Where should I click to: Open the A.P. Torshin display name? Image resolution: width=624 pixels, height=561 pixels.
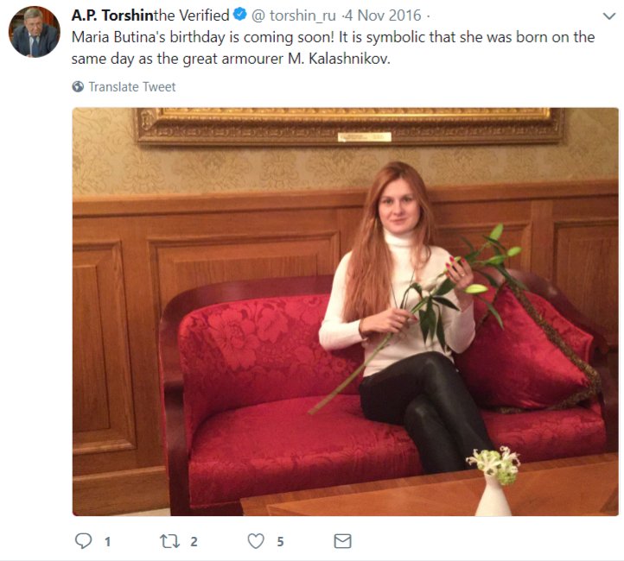[x=112, y=16]
